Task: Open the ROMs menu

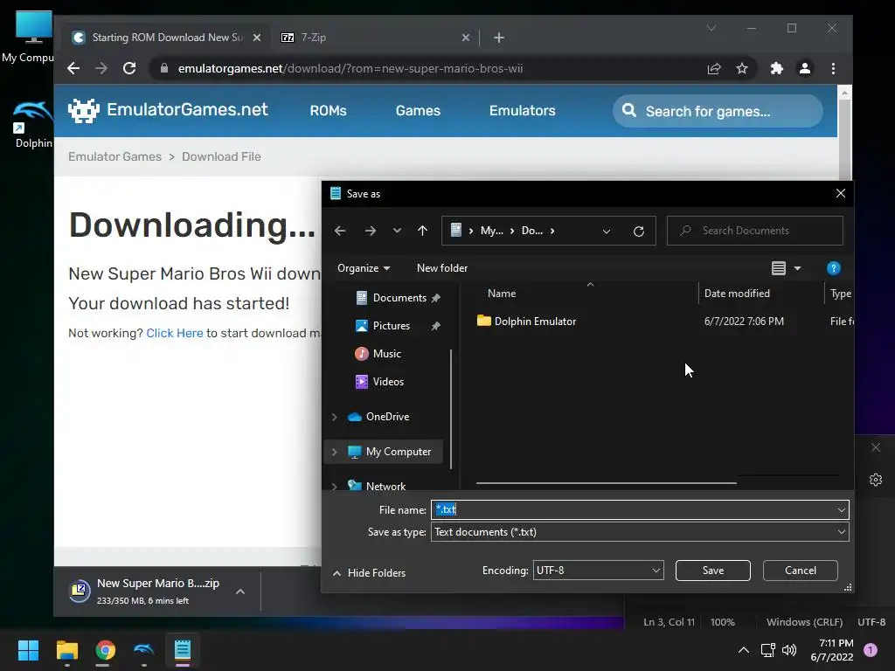Action: point(329,111)
